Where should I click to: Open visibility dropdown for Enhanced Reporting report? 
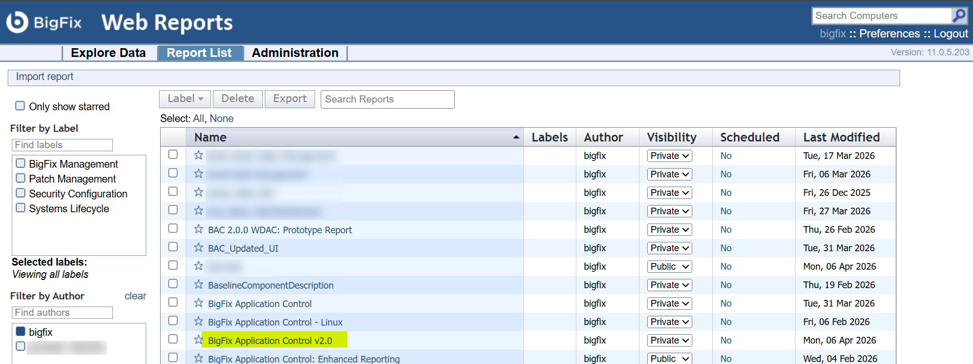click(669, 358)
